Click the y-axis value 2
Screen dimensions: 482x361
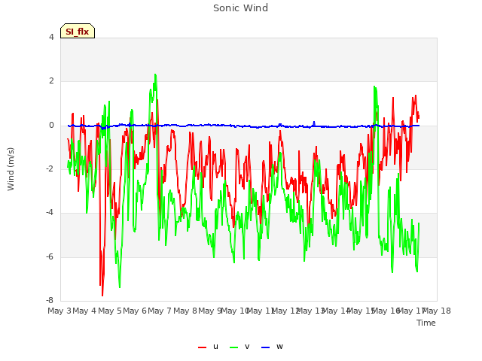pos(51,81)
